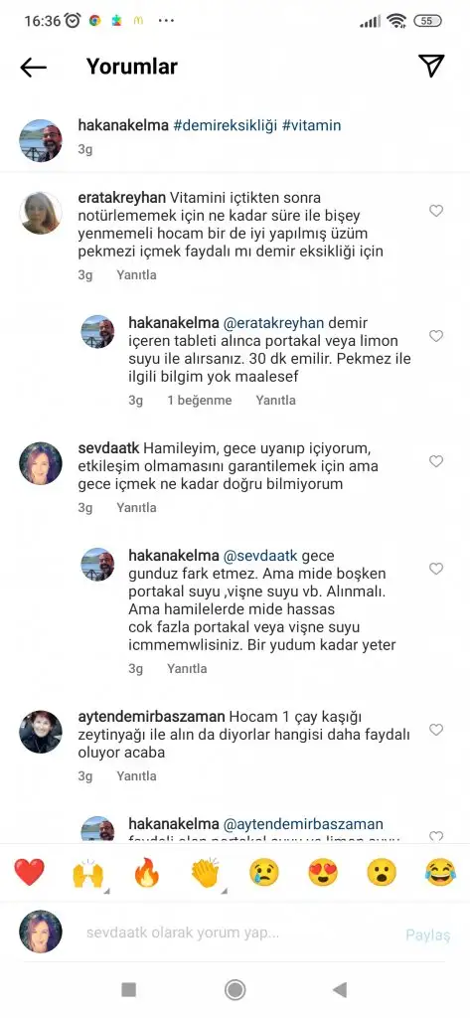
Task: Expand clapping hands emoji skin tone options
Action: 224,892
